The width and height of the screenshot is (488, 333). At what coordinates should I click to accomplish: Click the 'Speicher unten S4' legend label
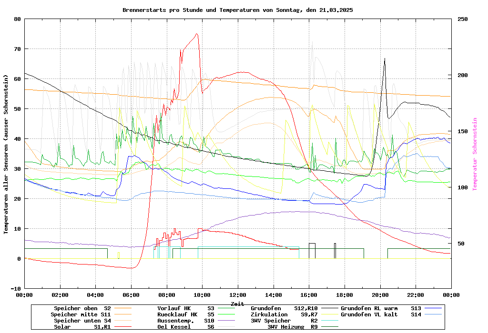(82, 321)
